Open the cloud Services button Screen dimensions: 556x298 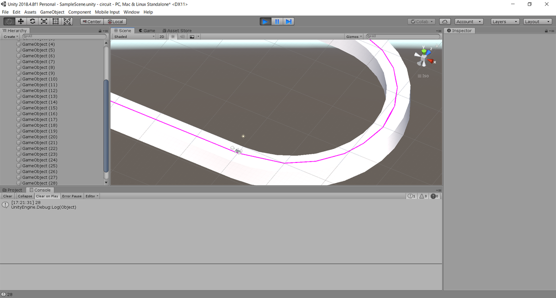point(445,21)
